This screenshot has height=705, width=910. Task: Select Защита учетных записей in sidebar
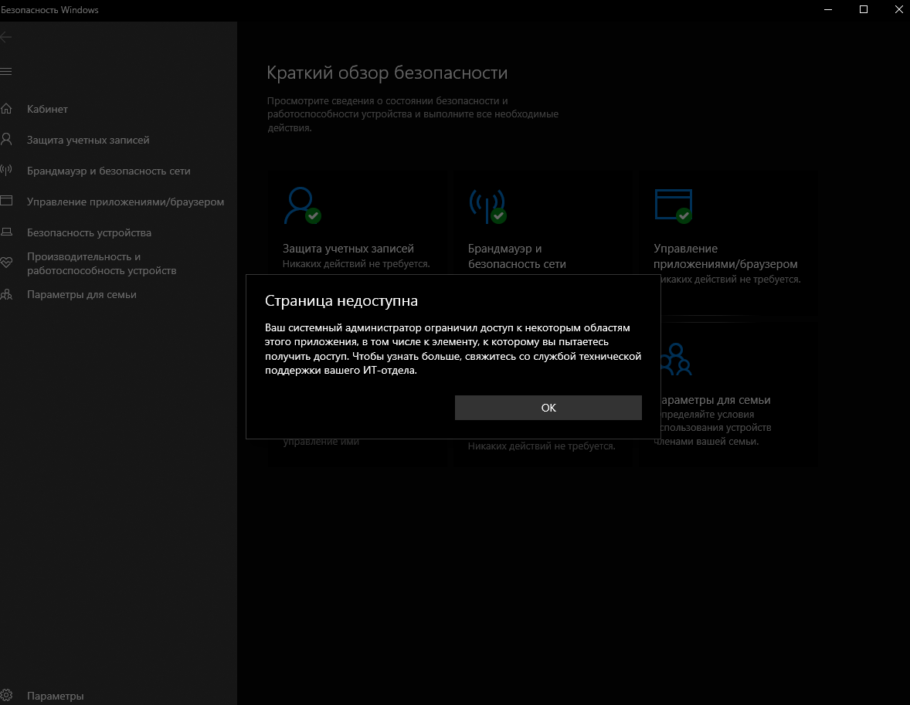[88, 140]
